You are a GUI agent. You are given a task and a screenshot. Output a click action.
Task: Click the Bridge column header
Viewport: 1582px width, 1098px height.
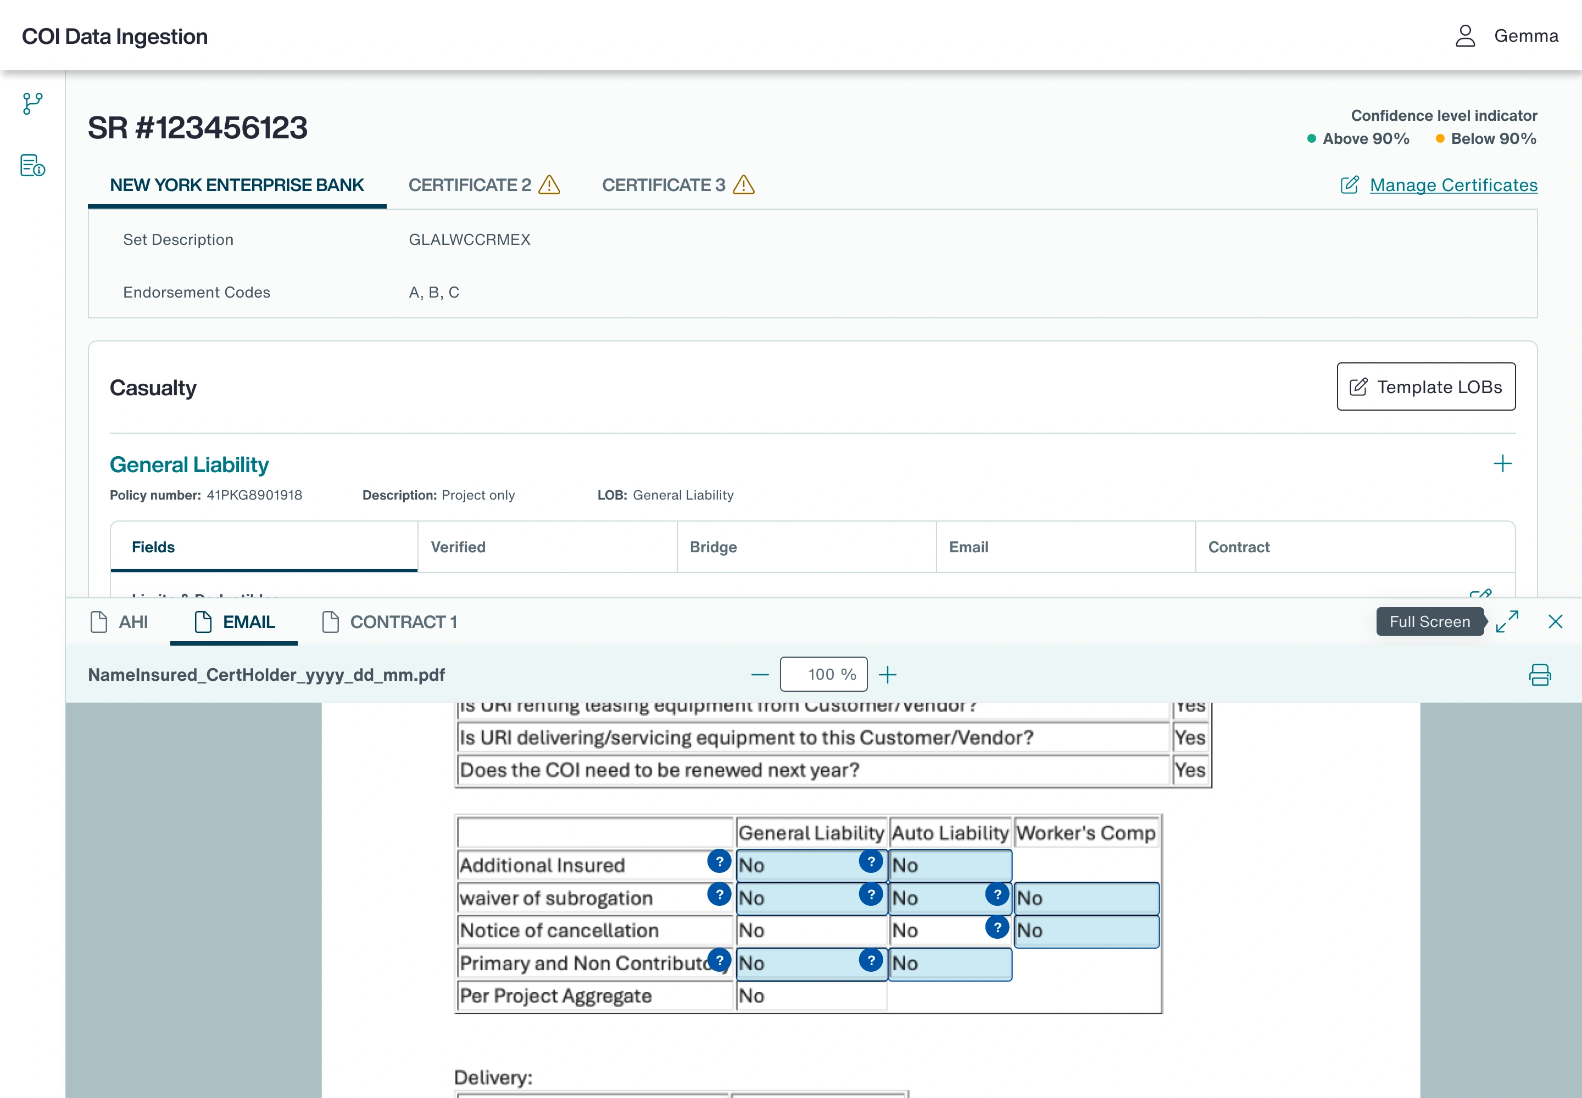[x=807, y=547]
